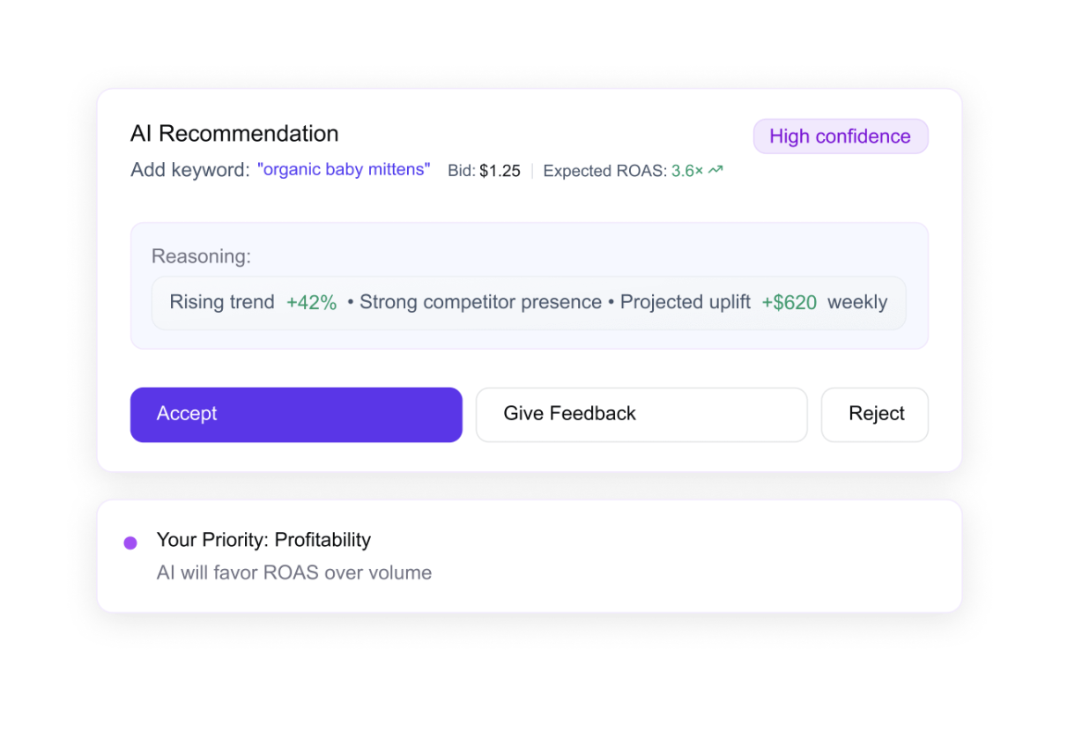Click the "Bid:" label
The image size is (1075, 731).
[x=461, y=171]
